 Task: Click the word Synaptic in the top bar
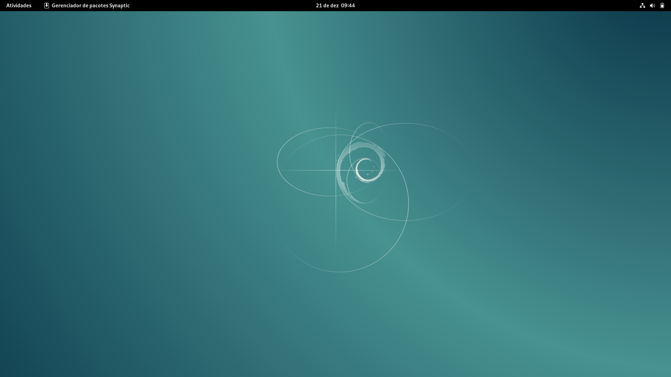click(119, 6)
